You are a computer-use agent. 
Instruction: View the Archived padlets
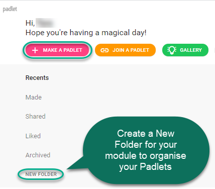38,155
